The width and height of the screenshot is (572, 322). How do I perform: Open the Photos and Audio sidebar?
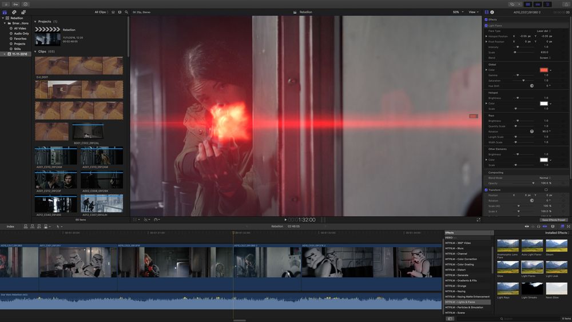(14, 12)
